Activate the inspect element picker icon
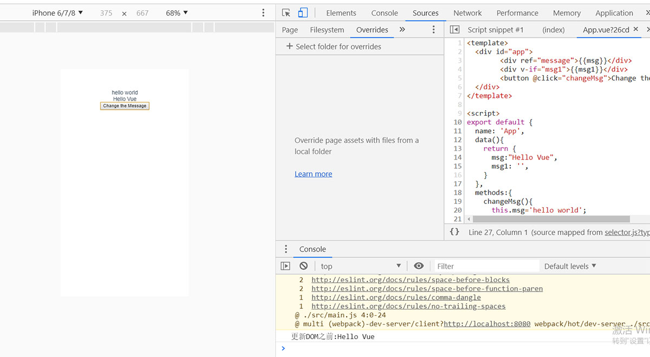Screen dimensions: 650x357 pyautogui.click(x=286, y=13)
